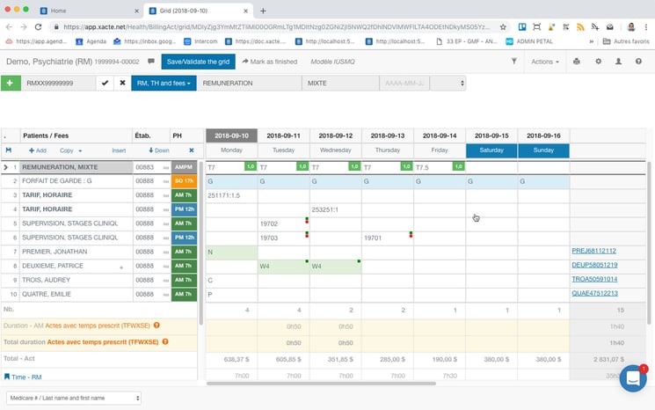Click Mark as finished
Image resolution: width=655 pixels, height=410 pixels.
270,62
